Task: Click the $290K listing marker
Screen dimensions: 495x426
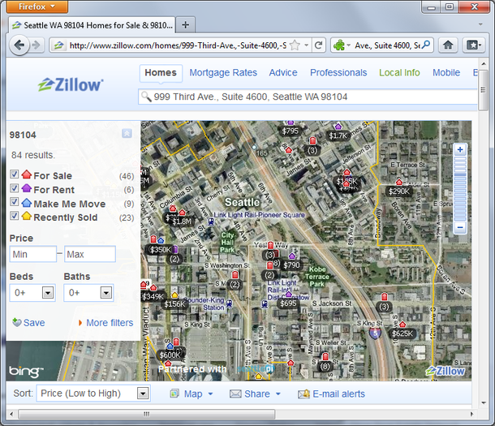Action: coord(398,191)
